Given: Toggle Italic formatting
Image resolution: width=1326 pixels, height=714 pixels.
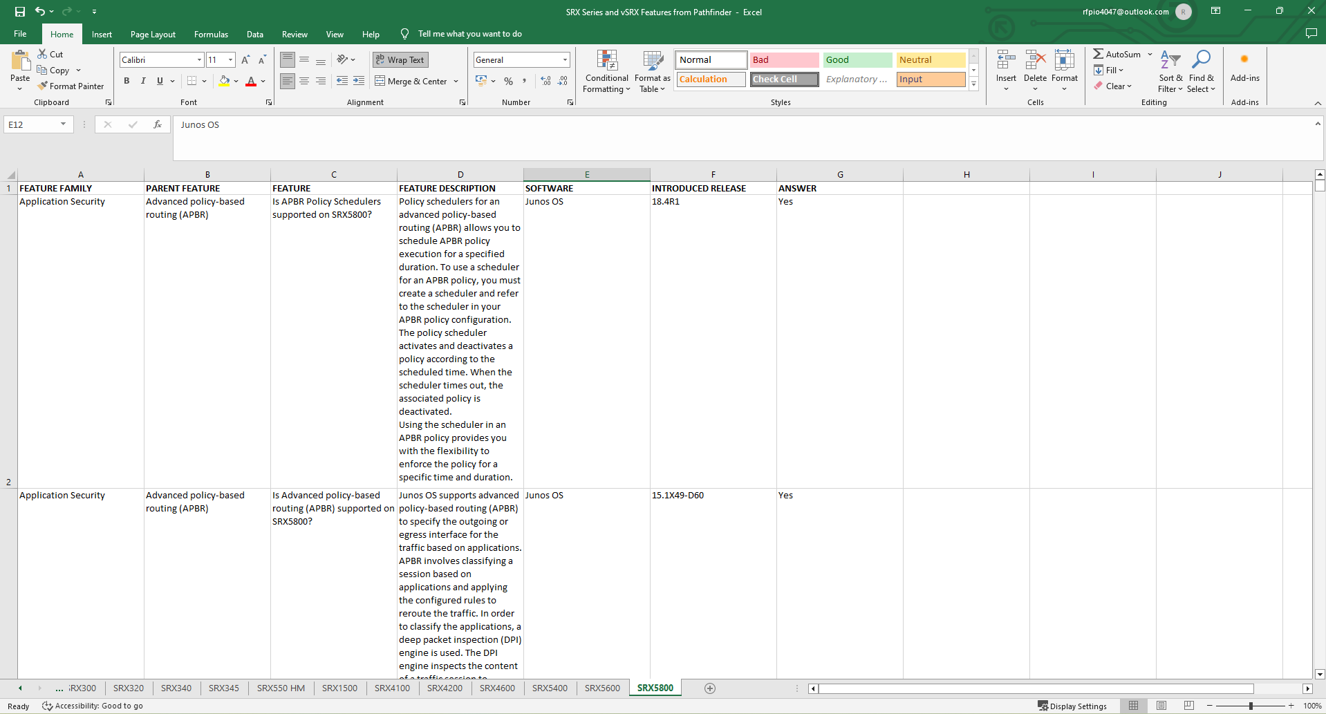Looking at the screenshot, I should click(x=143, y=81).
